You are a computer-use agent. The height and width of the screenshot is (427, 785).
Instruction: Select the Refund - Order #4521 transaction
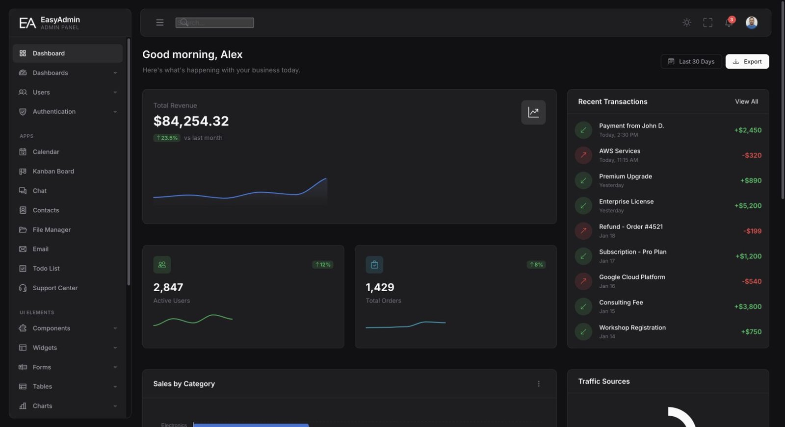tap(668, 231)
